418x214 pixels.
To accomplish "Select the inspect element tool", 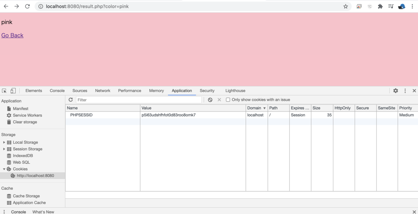I will (4, 90).
